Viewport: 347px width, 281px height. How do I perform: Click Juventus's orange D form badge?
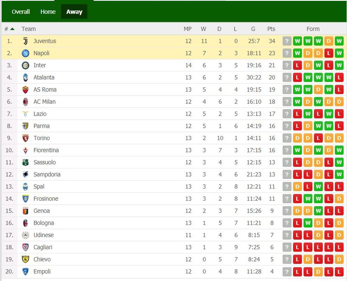click(329, 41)
